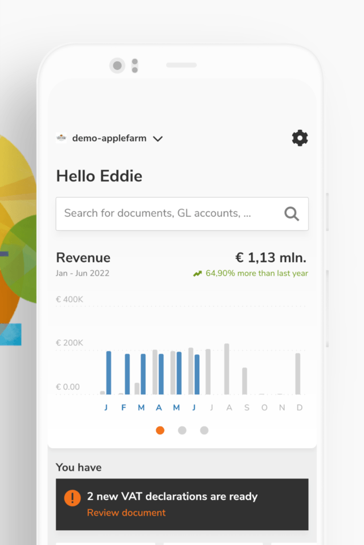
Task: Tap the grey August revenue bar
Action: tap(227, 369)
